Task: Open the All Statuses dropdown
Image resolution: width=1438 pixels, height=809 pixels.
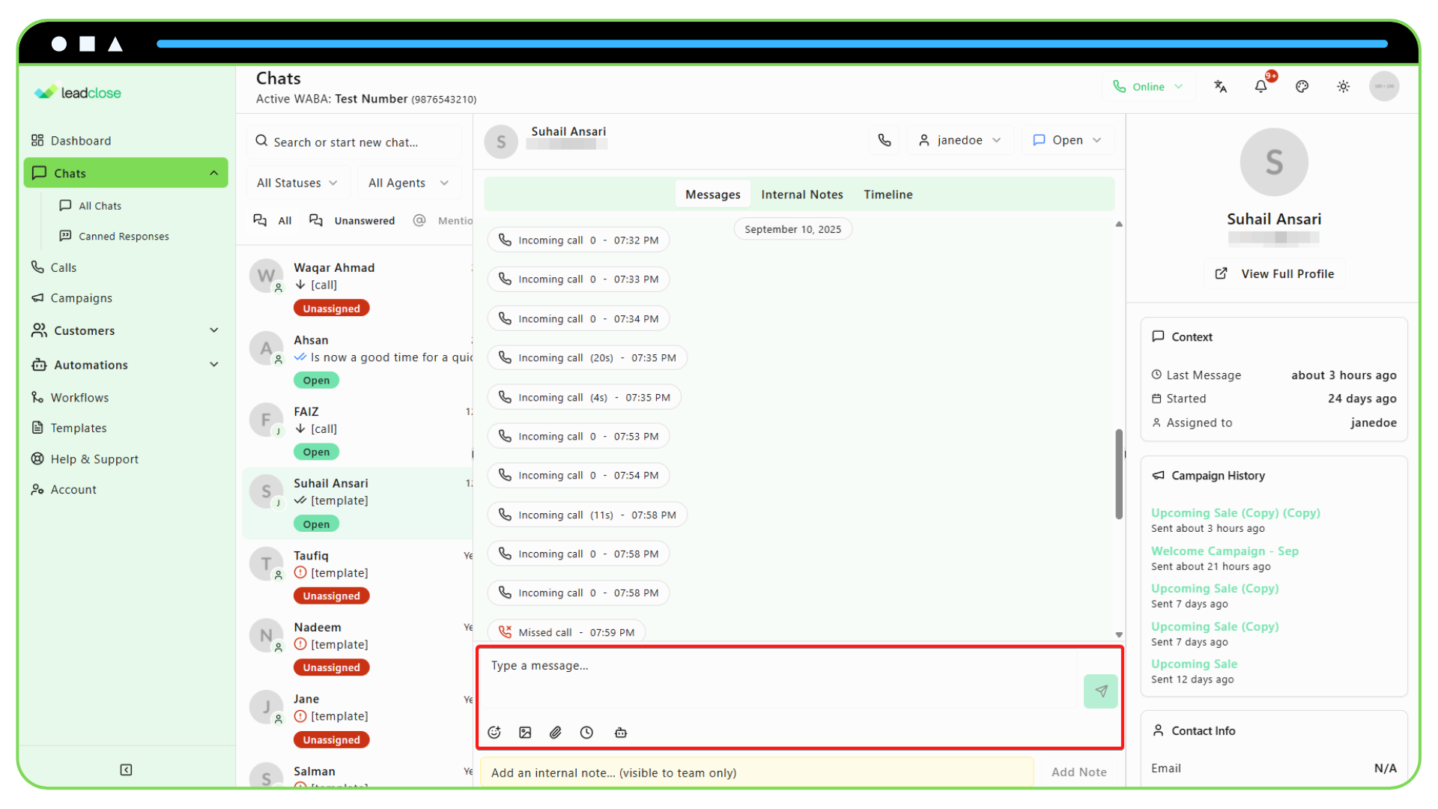Action: pyautogui.click(x=297, y=183)
